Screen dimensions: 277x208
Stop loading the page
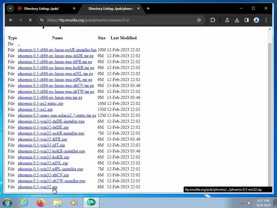[30, 20]
